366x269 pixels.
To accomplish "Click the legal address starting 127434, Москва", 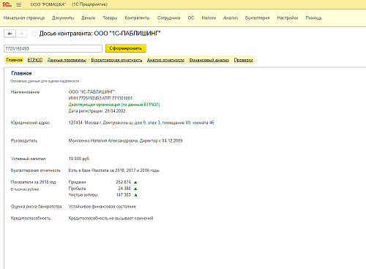I will tap(141, 123).
